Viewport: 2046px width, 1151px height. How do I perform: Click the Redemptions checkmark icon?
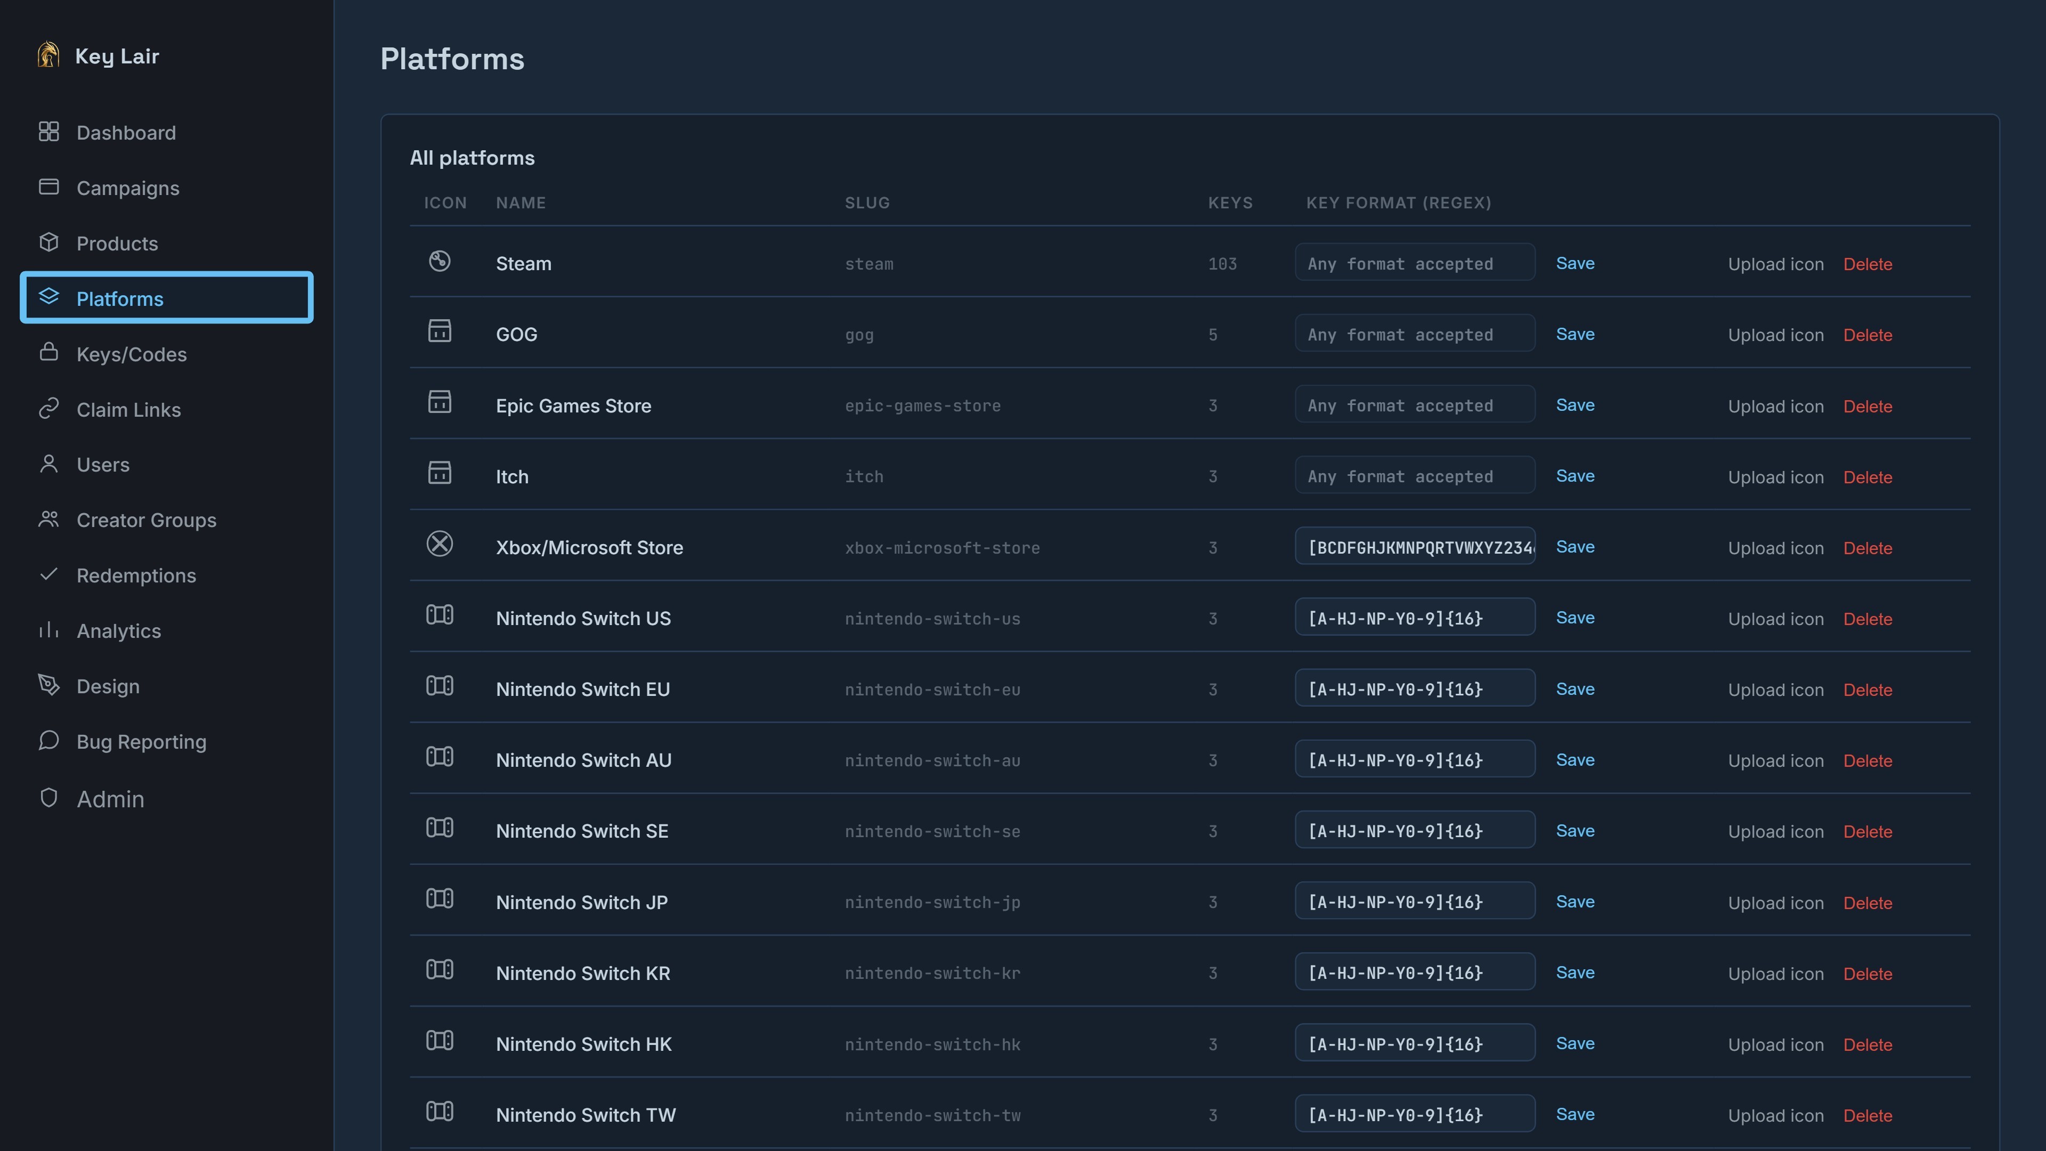(48, 574)
